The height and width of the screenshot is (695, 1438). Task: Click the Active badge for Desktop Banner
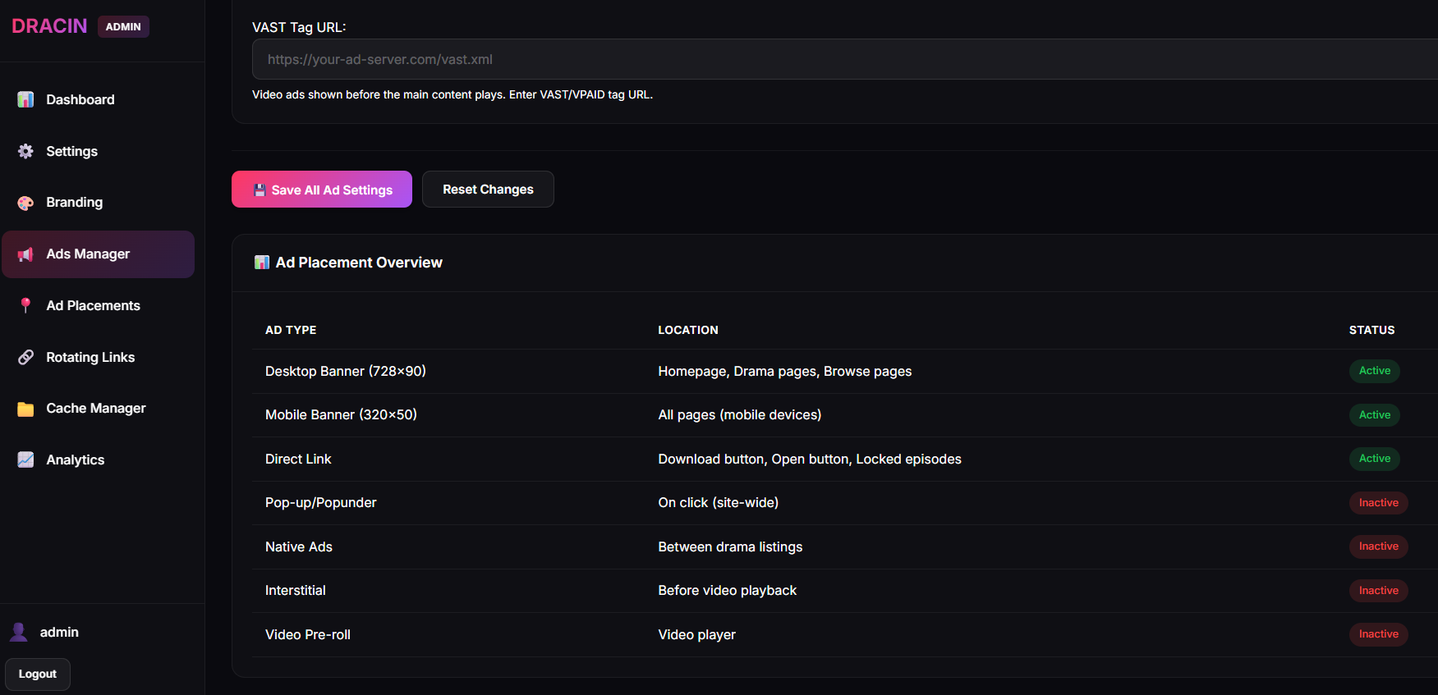point(1374,371)
